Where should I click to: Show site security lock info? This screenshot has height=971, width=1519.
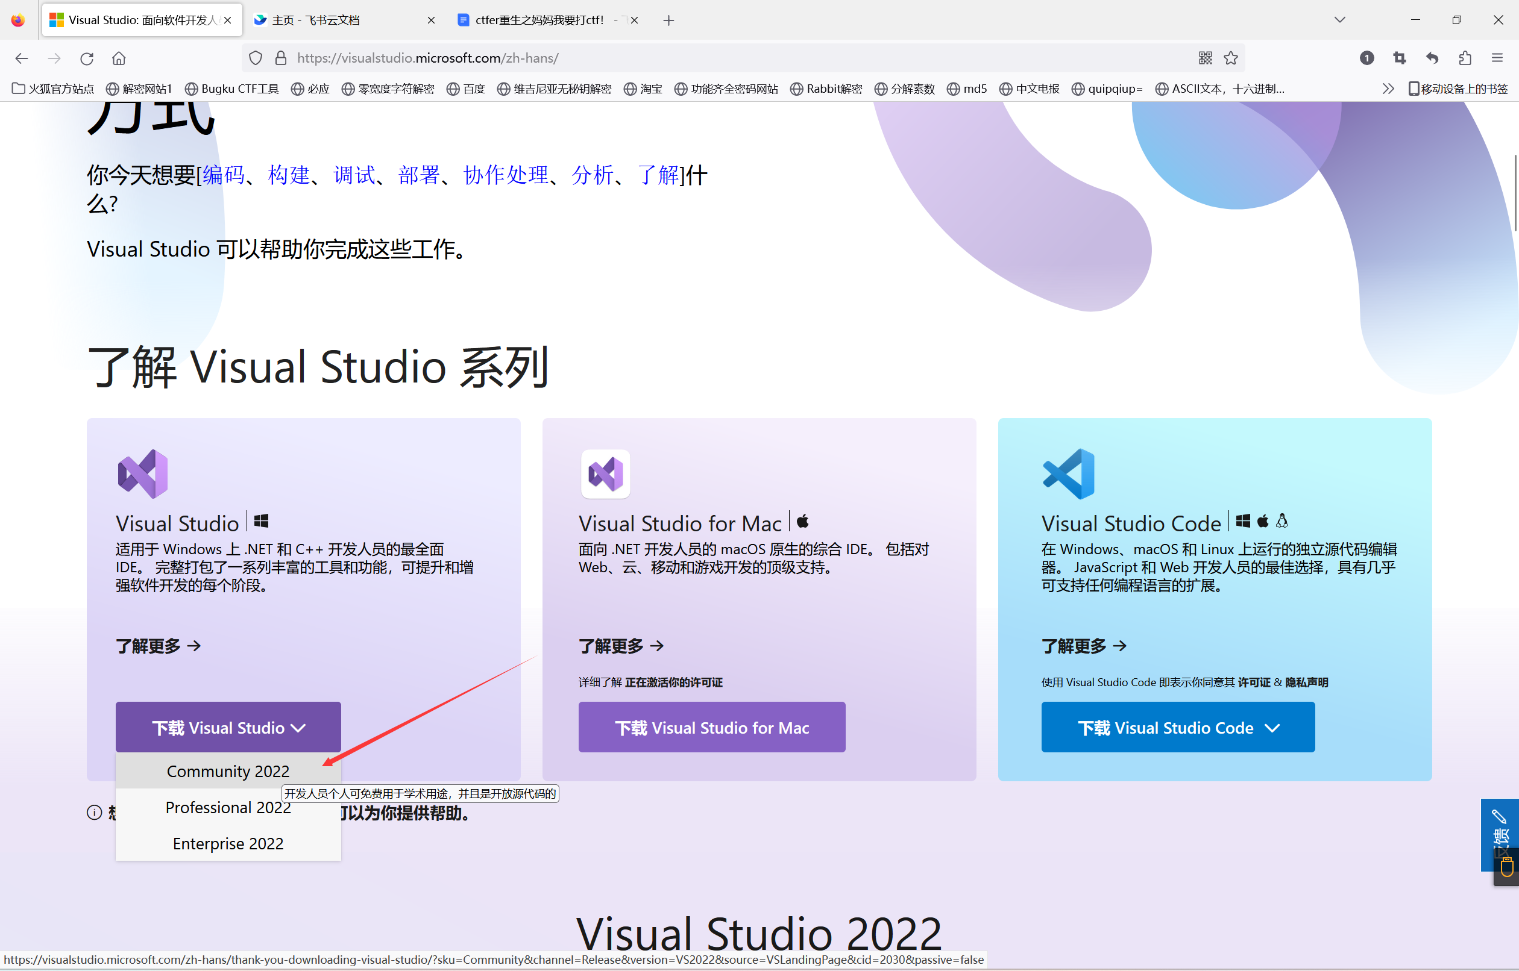281,58
